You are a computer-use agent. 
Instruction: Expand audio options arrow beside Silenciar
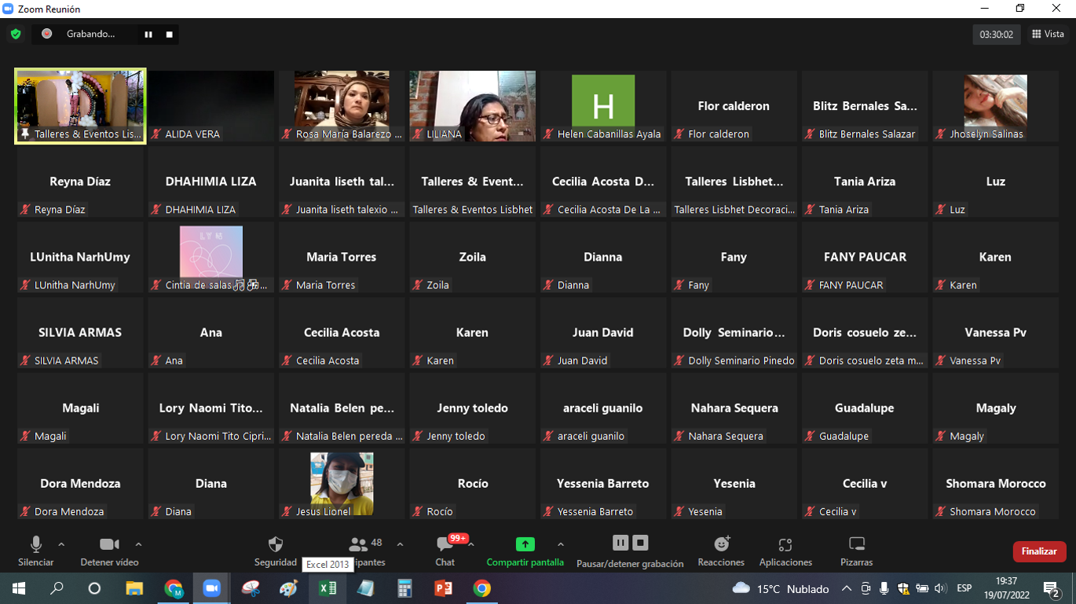[x=61, y=544]
